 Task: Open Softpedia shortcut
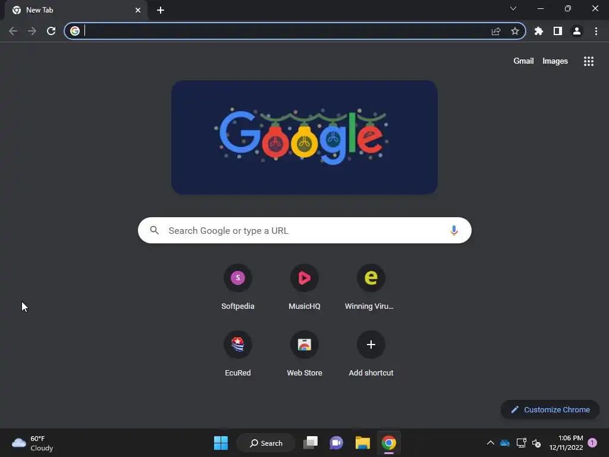[x=238, y=287]
